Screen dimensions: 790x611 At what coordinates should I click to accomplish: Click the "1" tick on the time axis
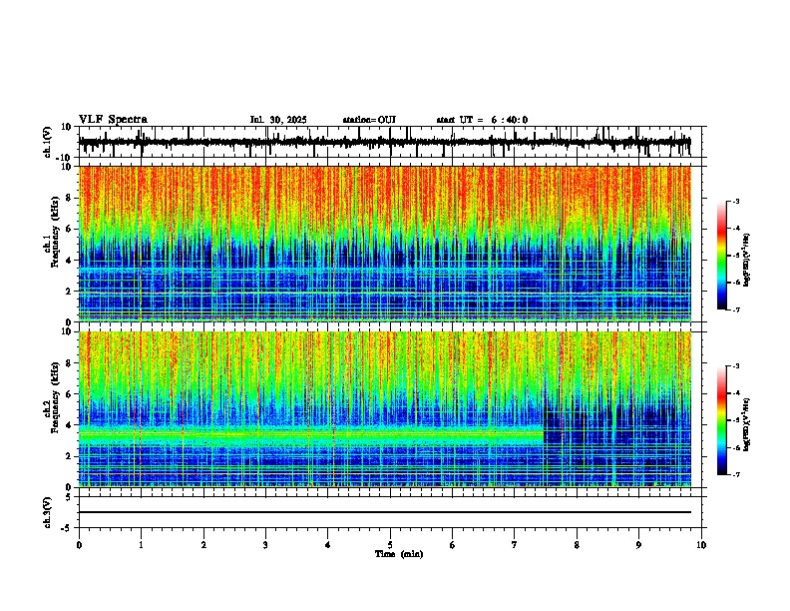[x=141, y=545]
